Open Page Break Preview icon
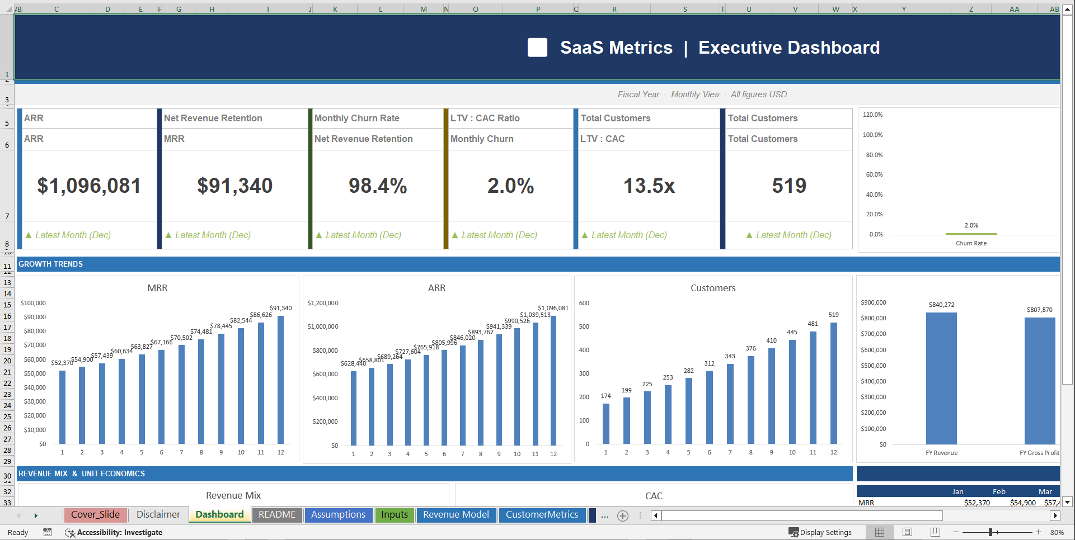 935,532
